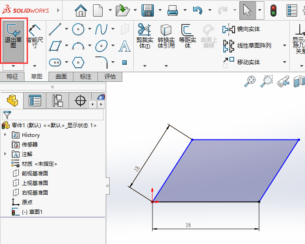Select the Polygon hexagon tool

78,62
